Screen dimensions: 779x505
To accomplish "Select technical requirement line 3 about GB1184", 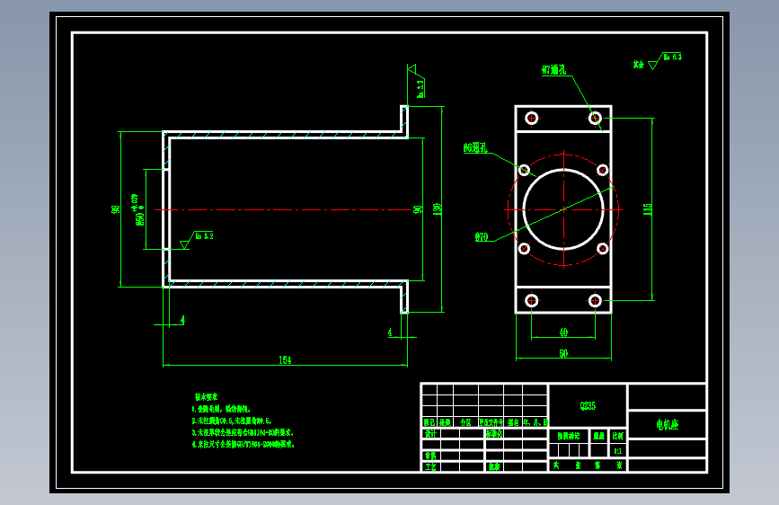I will tap(243, 432).
